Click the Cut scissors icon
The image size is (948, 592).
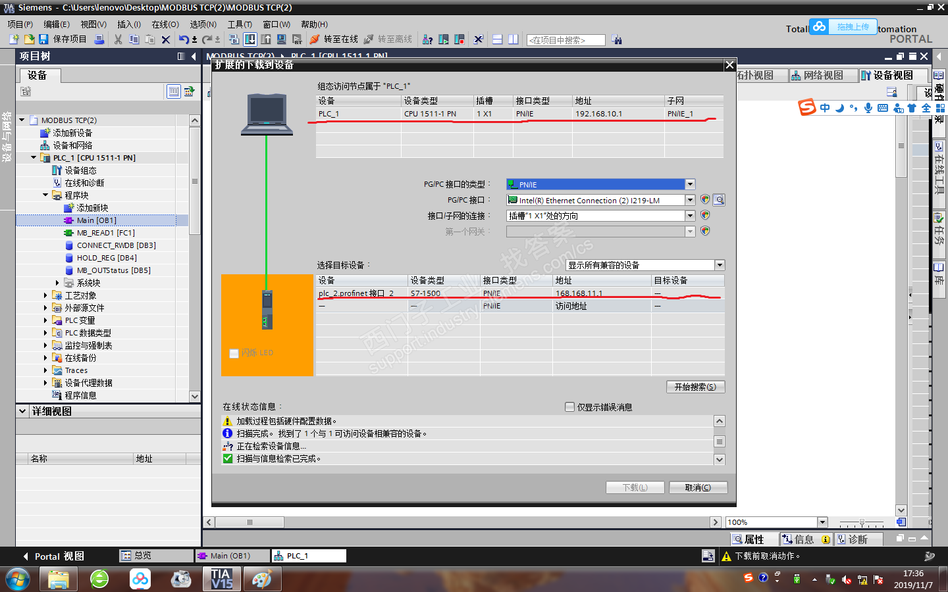pyautogui.click(x=118, y=39)
